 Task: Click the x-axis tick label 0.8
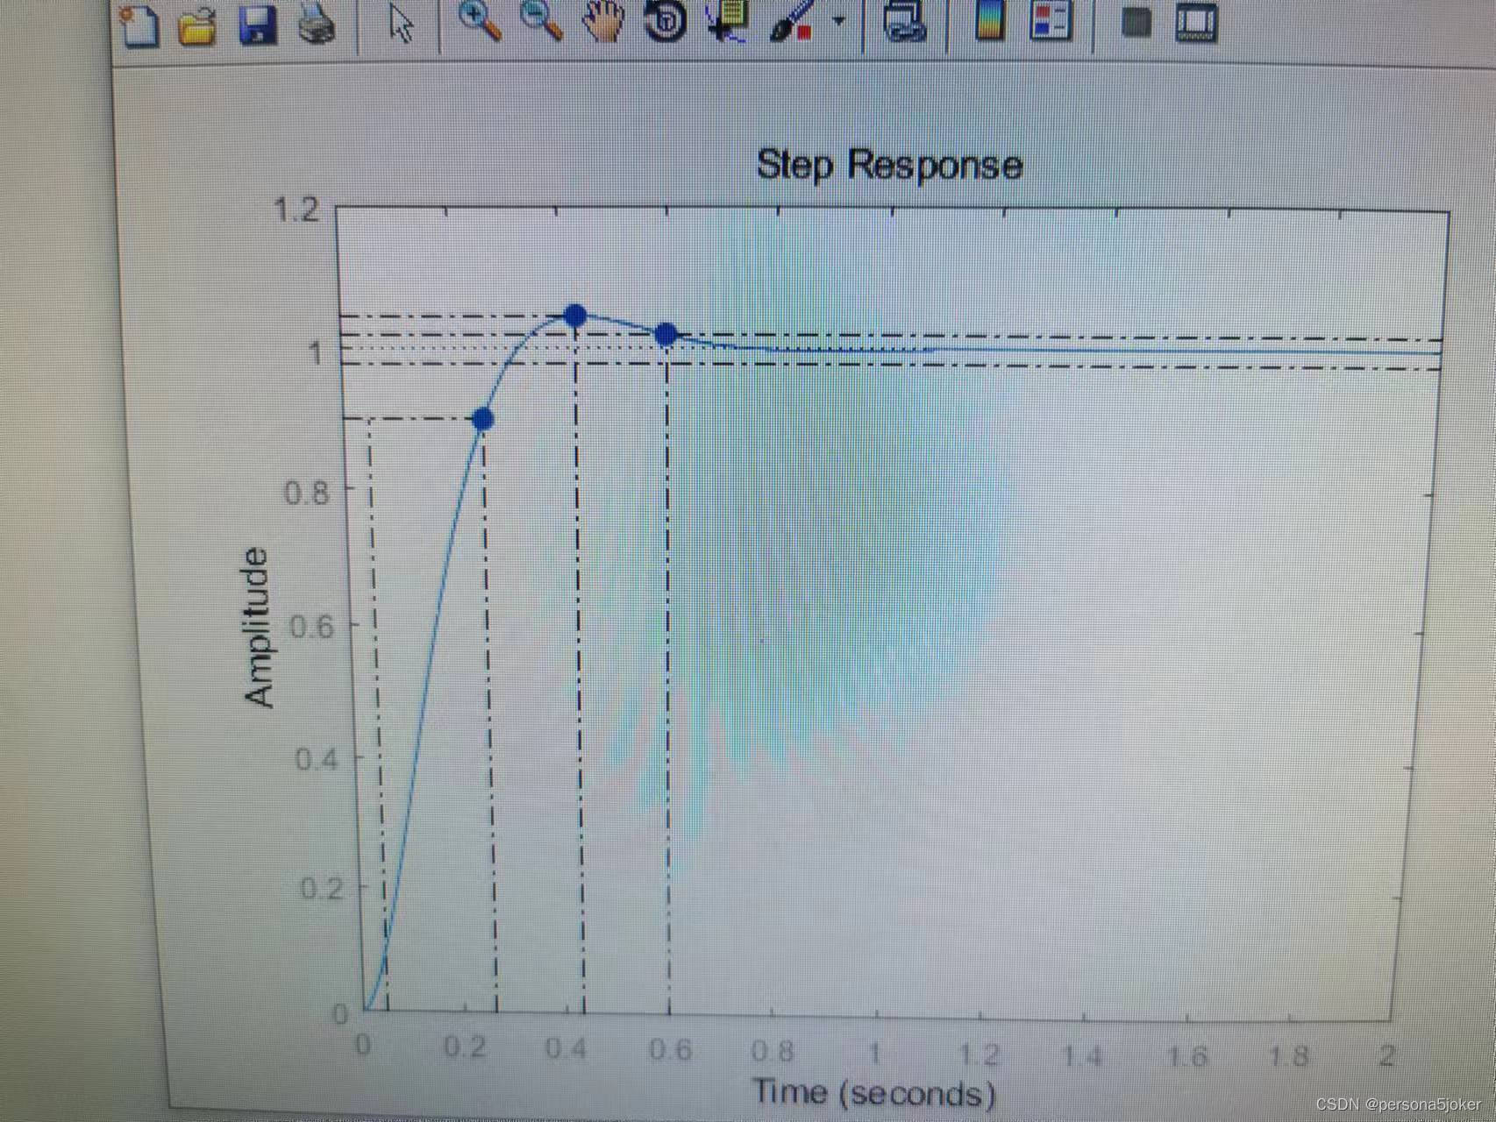click(773, 1050)
